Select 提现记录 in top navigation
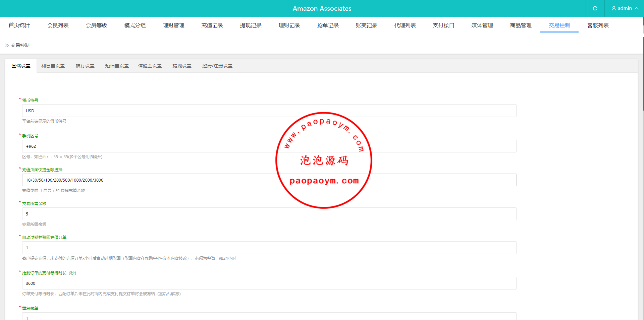This screenshot has height=320, width=644. [x=251, y=25]
